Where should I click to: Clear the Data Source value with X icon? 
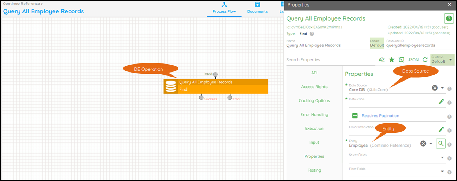click(435, 88)
